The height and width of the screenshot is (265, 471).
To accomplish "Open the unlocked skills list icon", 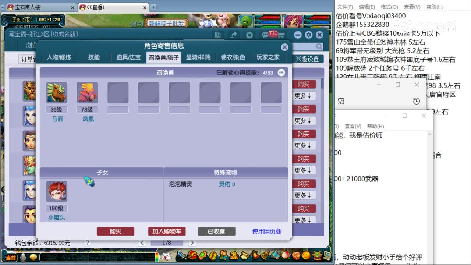I will pyautogui.click(x=281, y=73).
